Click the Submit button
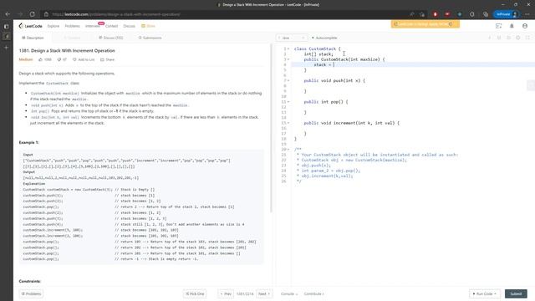The width and height of the screenshot is (535, 301). (516, 293)
